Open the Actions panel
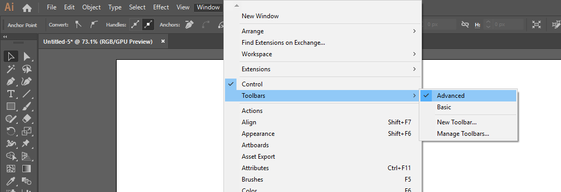 coord(323,111)
